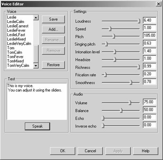Image resolution: width=163 pixels, height=160 pixels.
Task: Choose the LeslieVeryCalm voice entry
Action: tap(19, 44)
